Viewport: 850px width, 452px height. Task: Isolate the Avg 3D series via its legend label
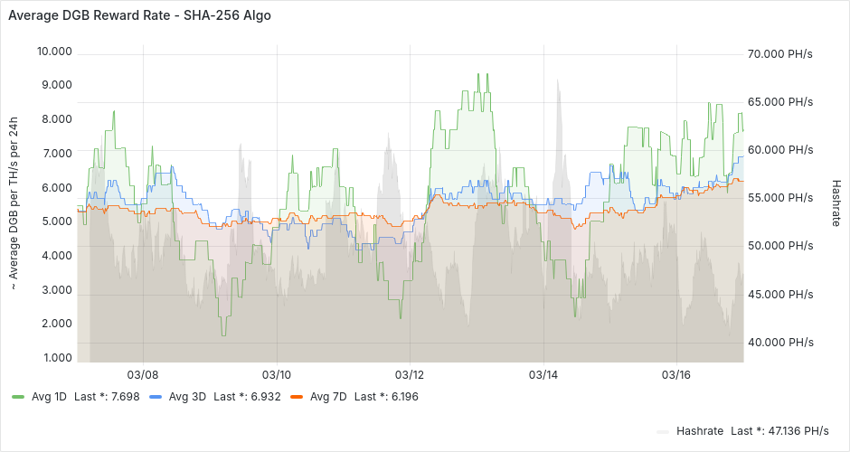[x=187, y=396]
